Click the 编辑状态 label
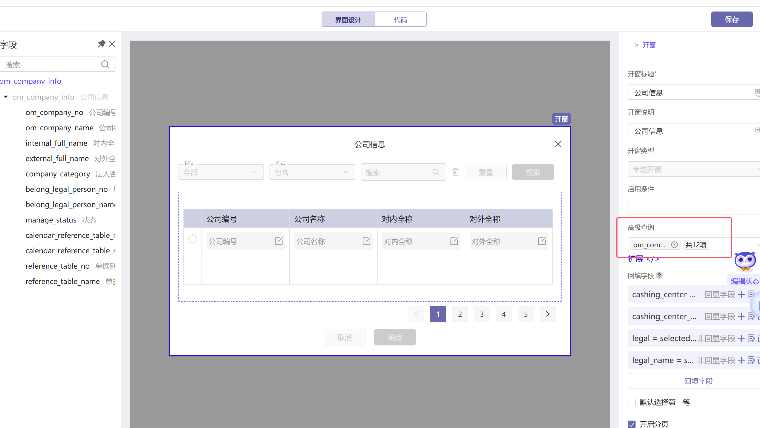Viewport: 760px width, 428px height. tap(744, 281)
